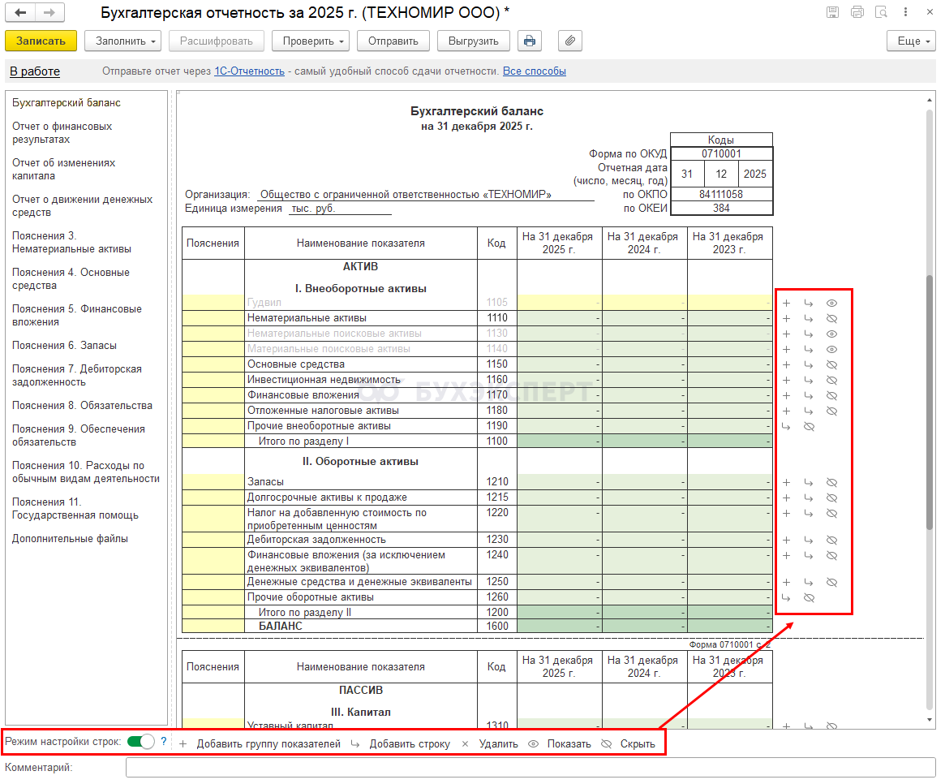
Task: Open the 1С-Отчетность link
Action: [249, 71]
